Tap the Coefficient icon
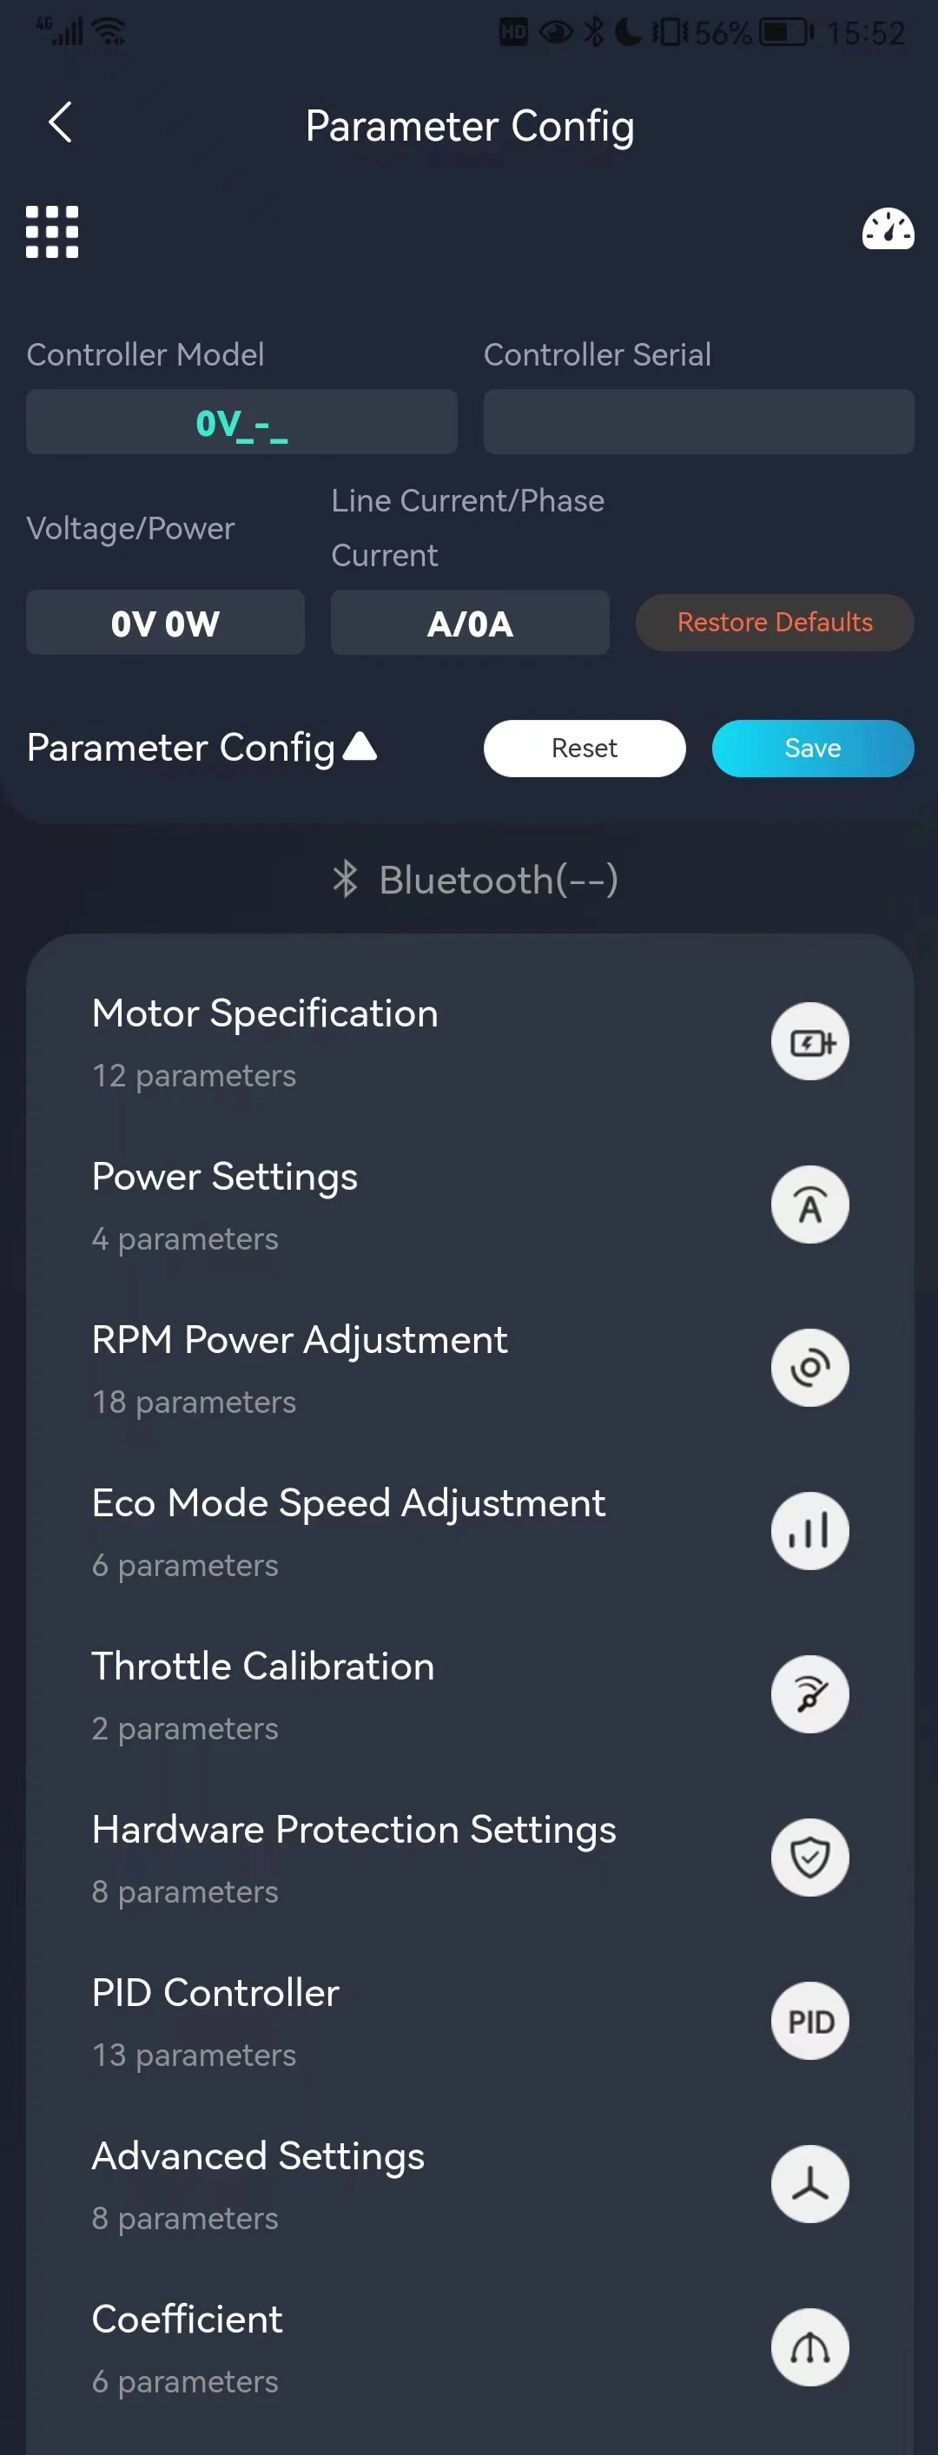 (x=809, y=2346)
